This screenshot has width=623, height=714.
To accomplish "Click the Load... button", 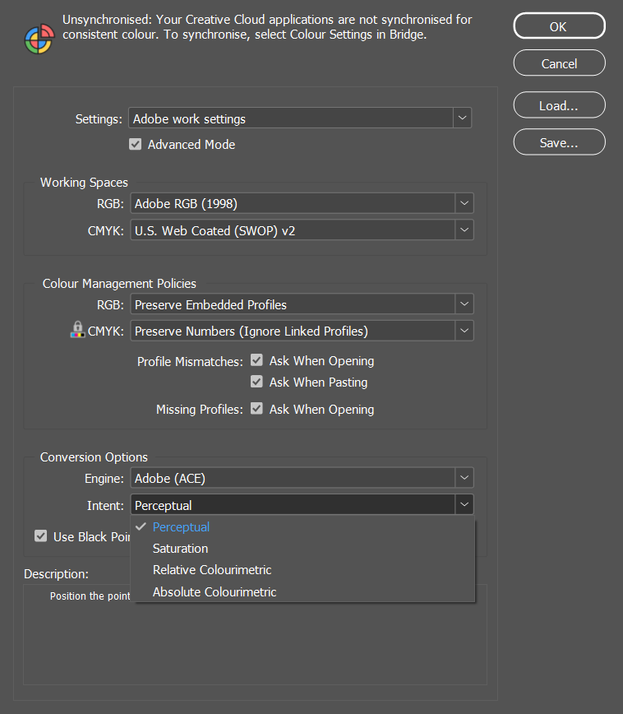I will [x=559, y=105].
